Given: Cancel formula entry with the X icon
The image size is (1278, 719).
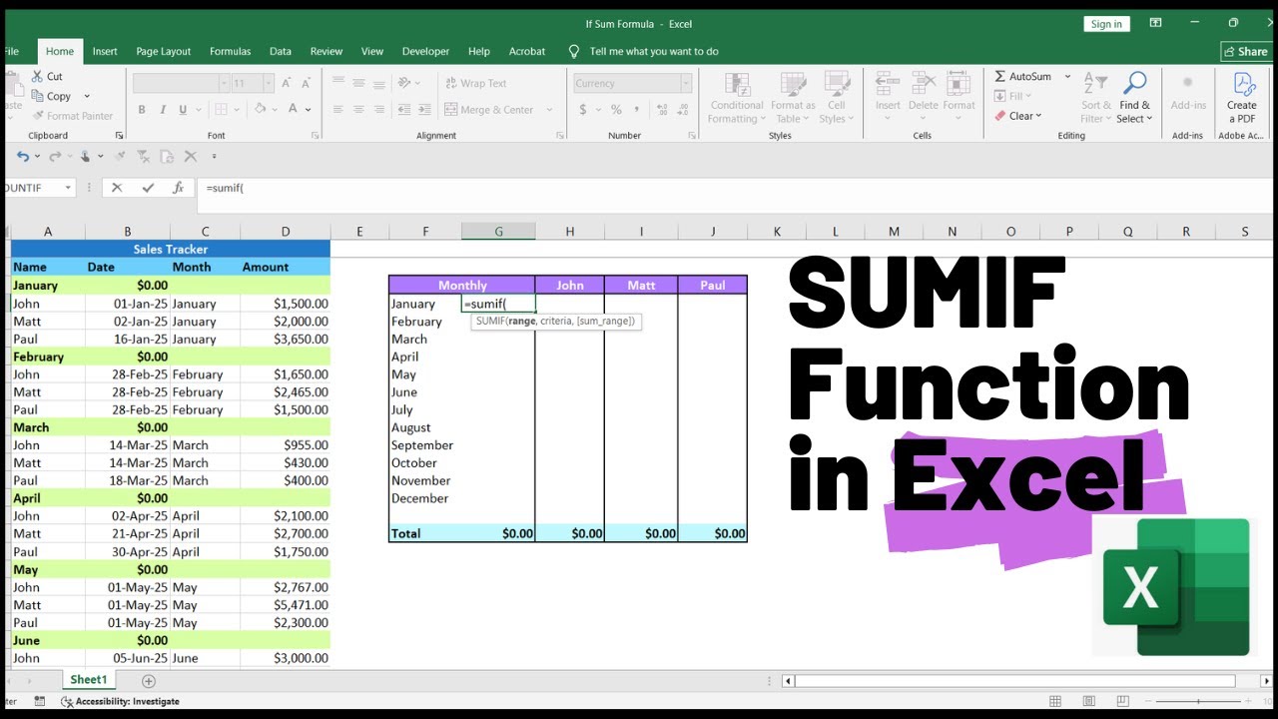Looking at the screenshot, I should (x=117, y=187).
